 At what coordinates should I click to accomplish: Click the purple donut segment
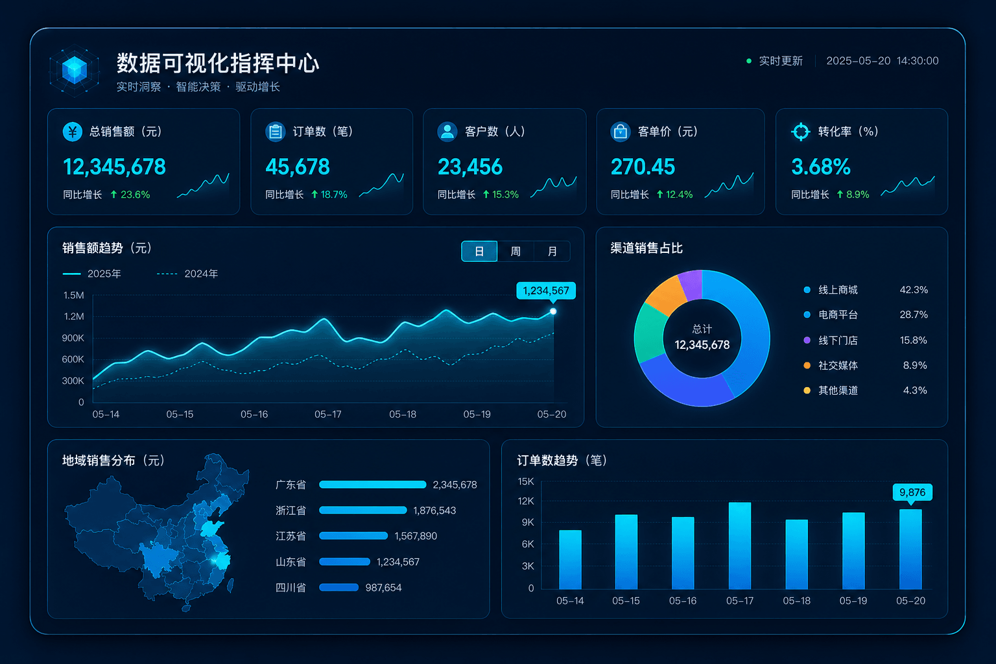click(691, 286)
